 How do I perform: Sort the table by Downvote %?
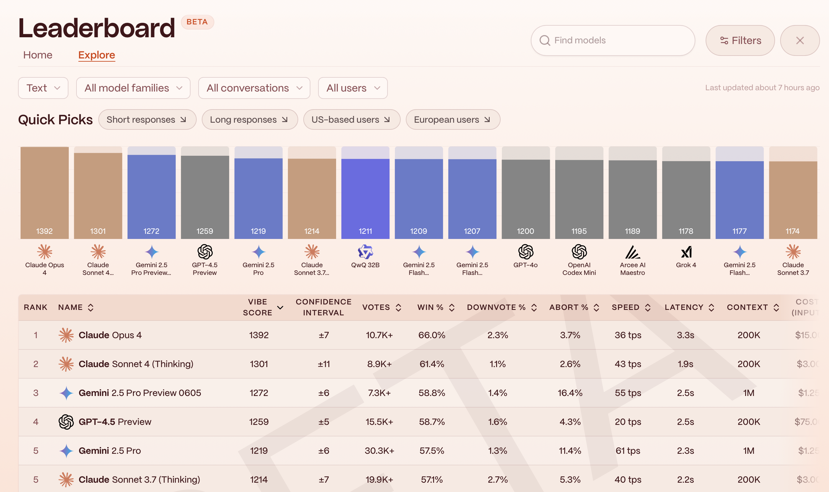[502, 307]
